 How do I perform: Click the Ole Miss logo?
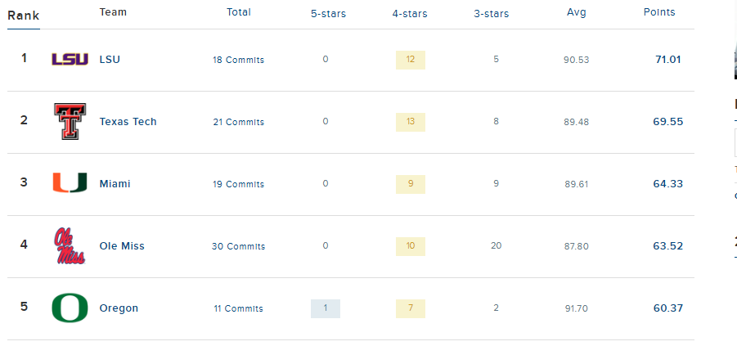pos(70,245)
